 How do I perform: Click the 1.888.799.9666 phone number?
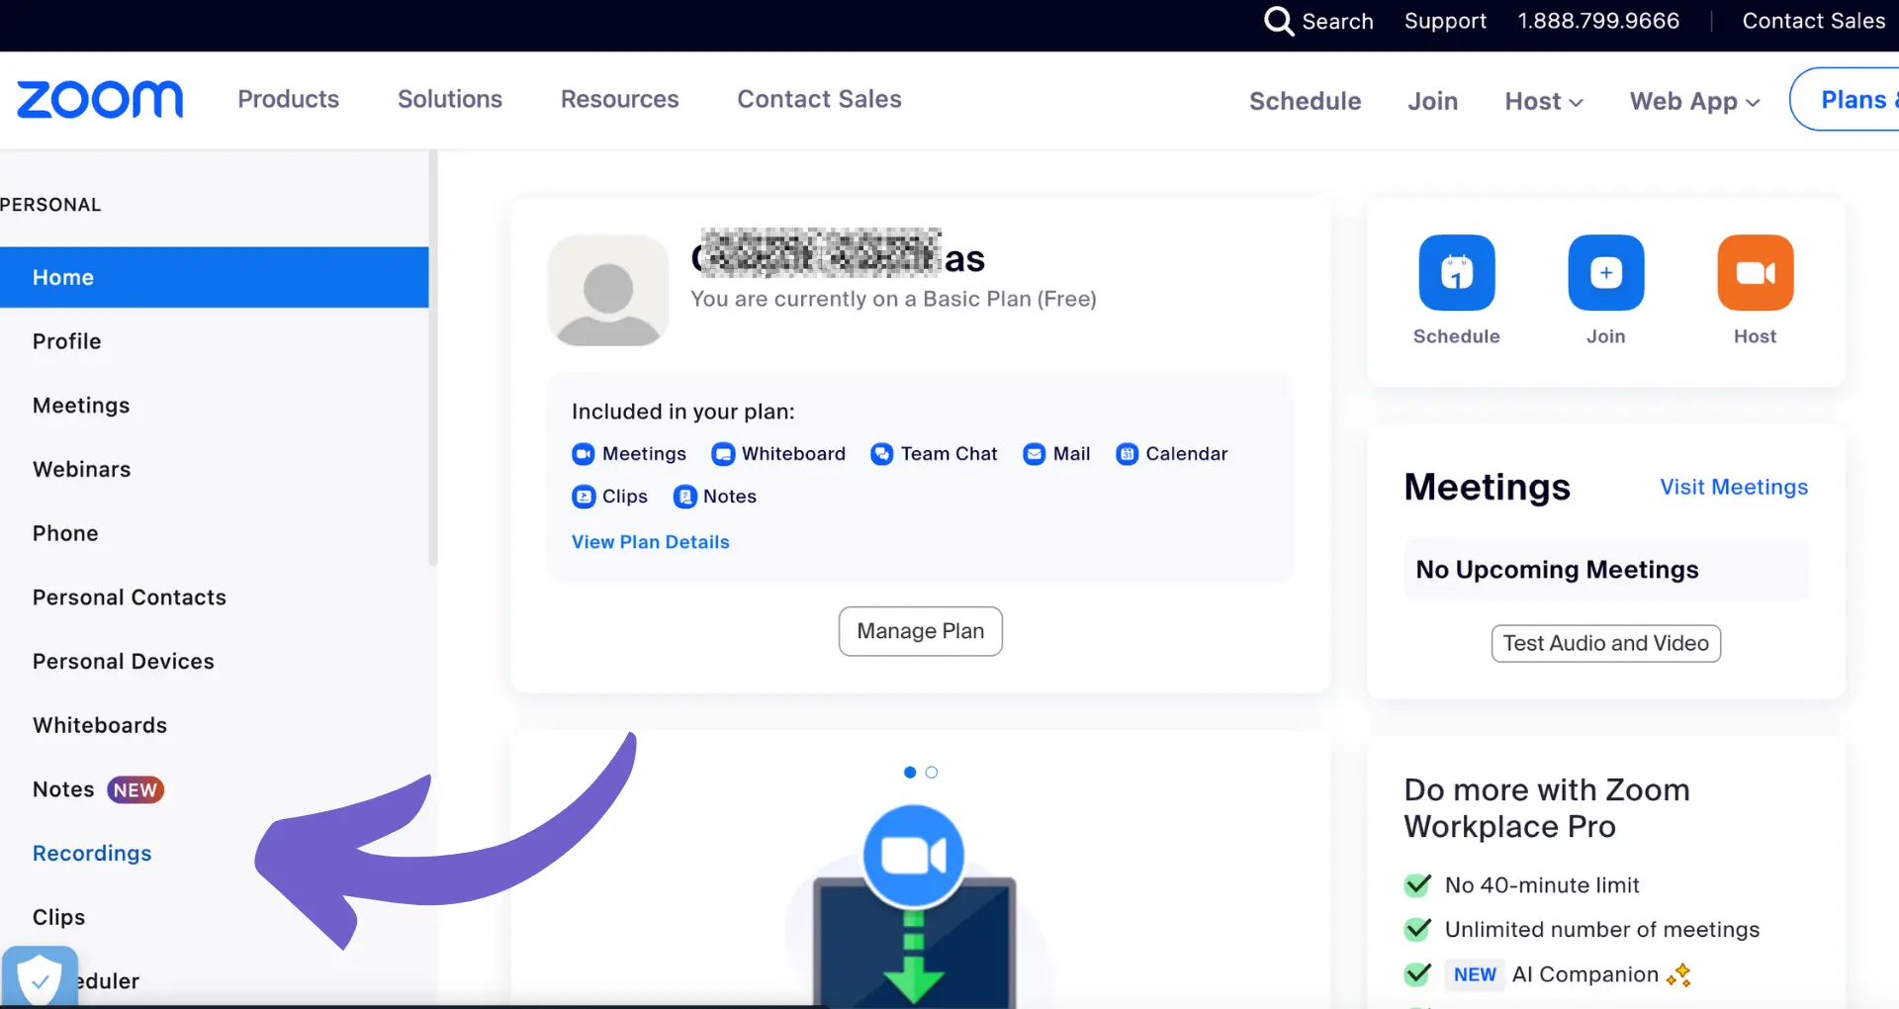1598,21
